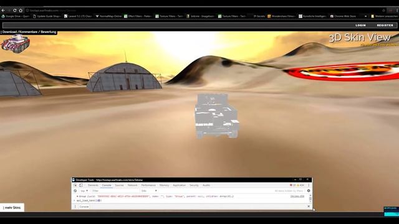Switch to the Memory tab in DevTools
The height and width of the screenshot is (224, 399).
point(164,185)
